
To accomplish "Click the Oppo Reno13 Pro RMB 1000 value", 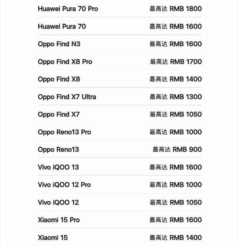I will pyautogui.click(x=186, y=132).
